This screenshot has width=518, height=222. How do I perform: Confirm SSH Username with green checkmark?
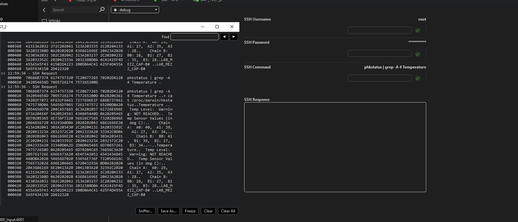point(417,30)
